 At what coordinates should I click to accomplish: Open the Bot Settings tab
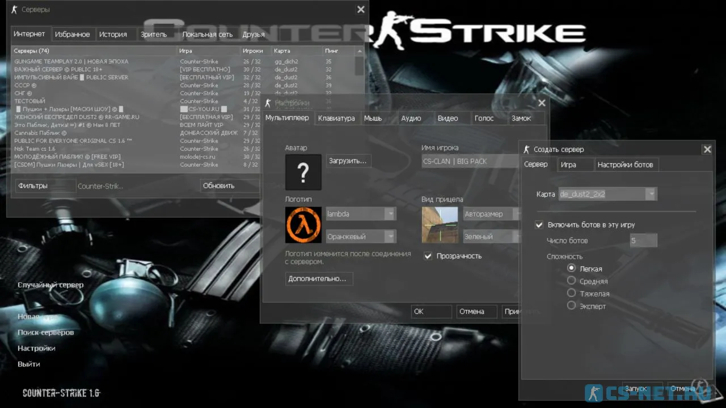pyautogui.click(x=625, y=165)
